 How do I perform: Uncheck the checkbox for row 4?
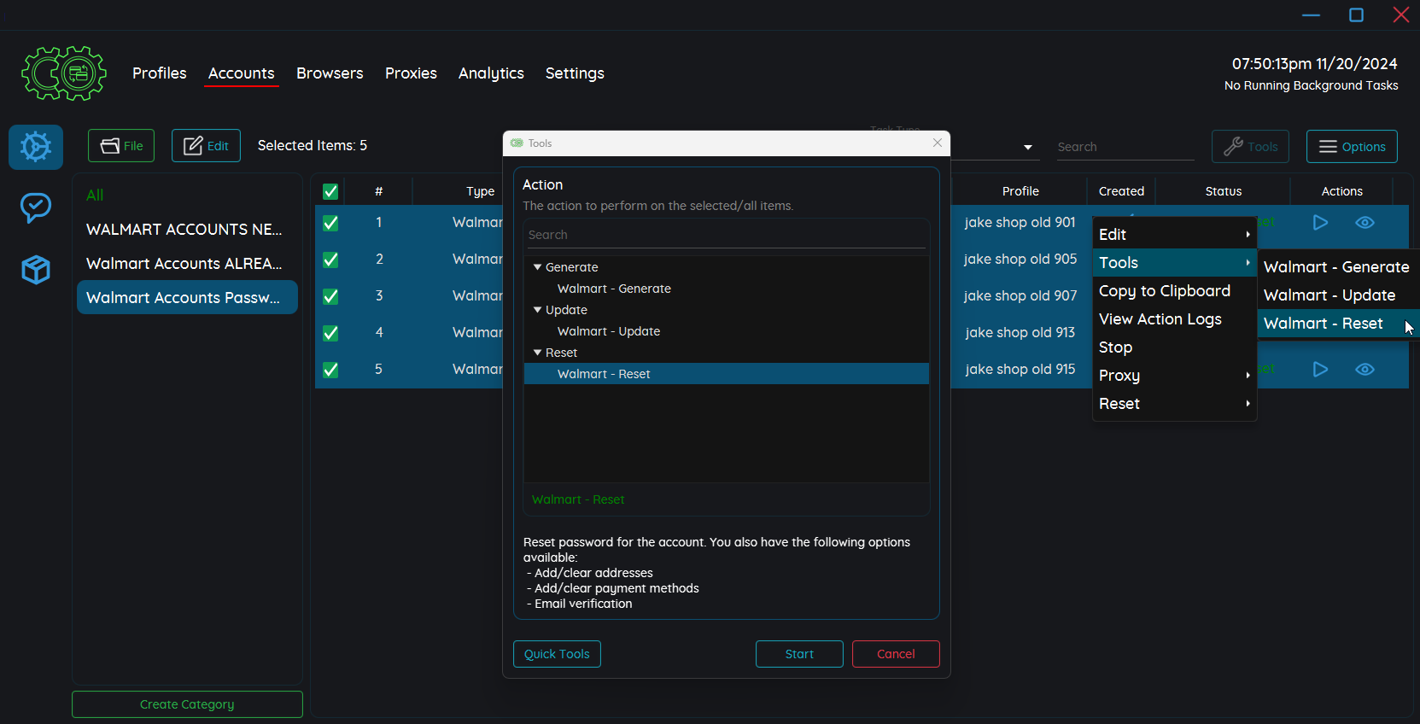pyautogui.click(x=330, y=333)
